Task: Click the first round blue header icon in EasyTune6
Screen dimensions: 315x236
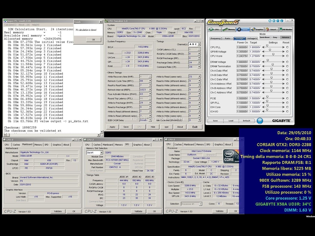Action: click(x=270, y=21)
